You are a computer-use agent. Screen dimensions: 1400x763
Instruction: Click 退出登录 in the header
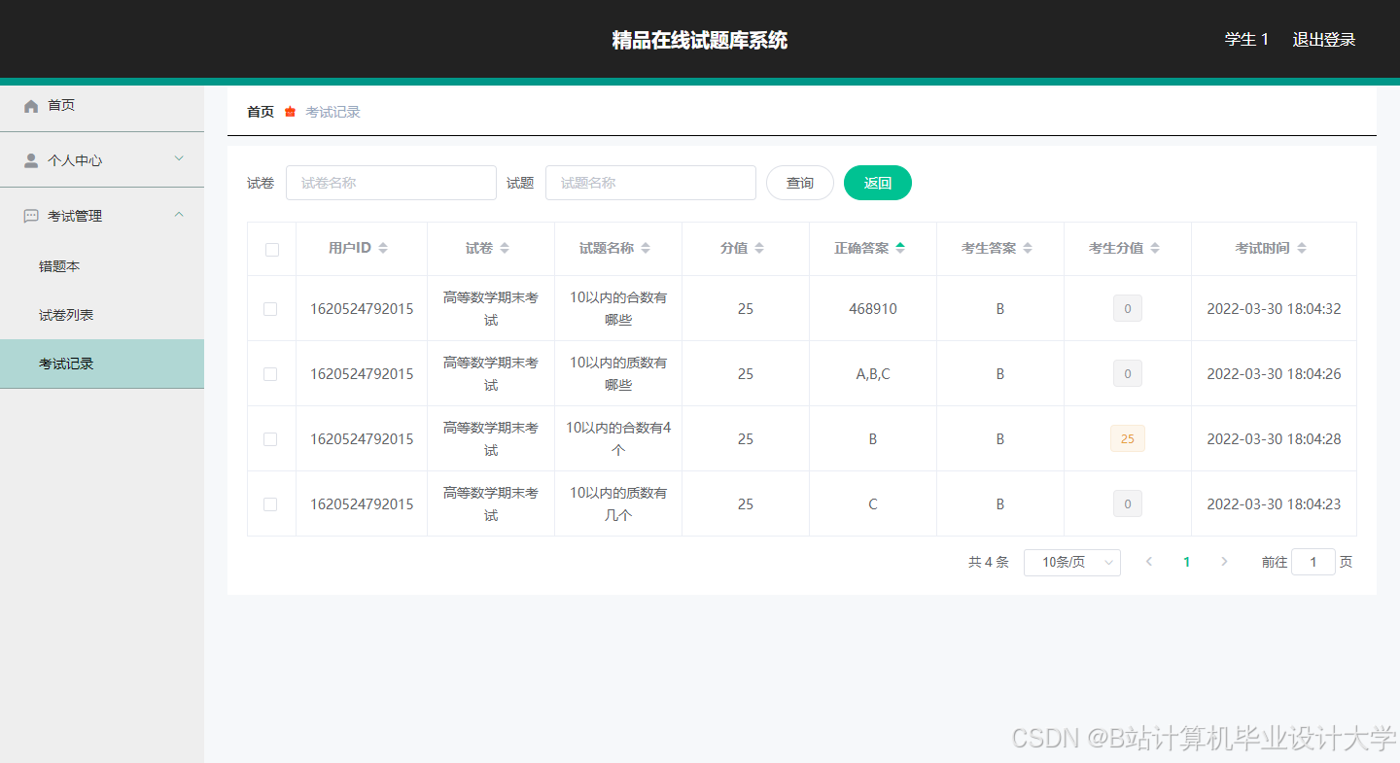click(1324, 40)
